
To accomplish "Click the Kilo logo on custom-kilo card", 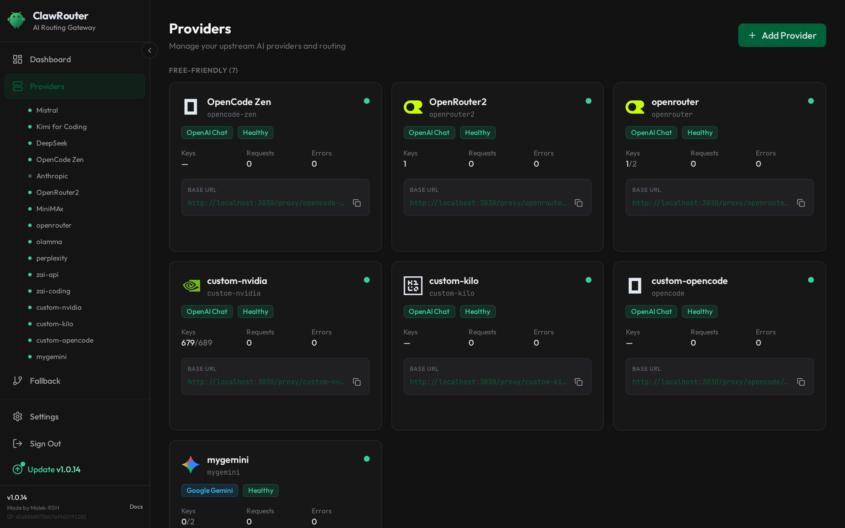I will coord(413,286).
